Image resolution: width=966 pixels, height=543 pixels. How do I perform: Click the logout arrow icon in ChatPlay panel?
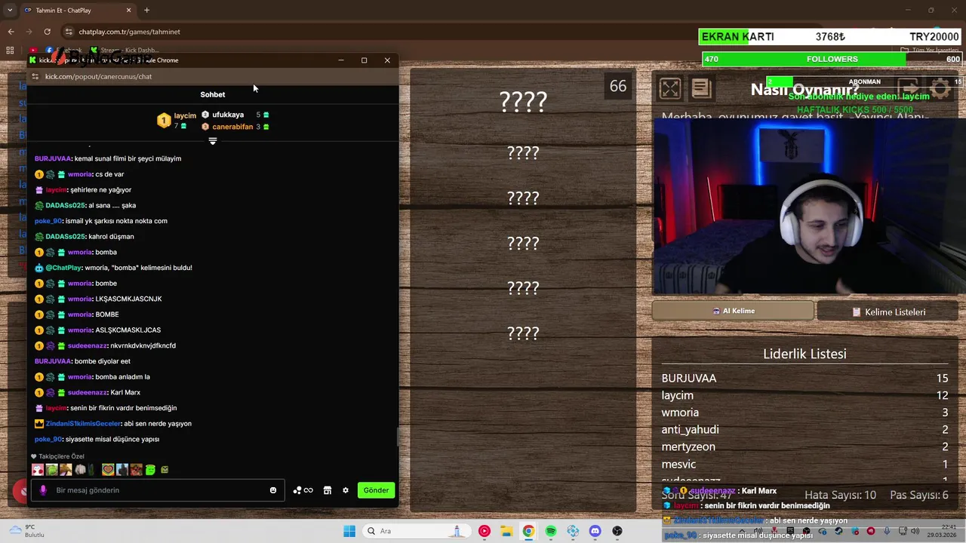pos(908,88)
